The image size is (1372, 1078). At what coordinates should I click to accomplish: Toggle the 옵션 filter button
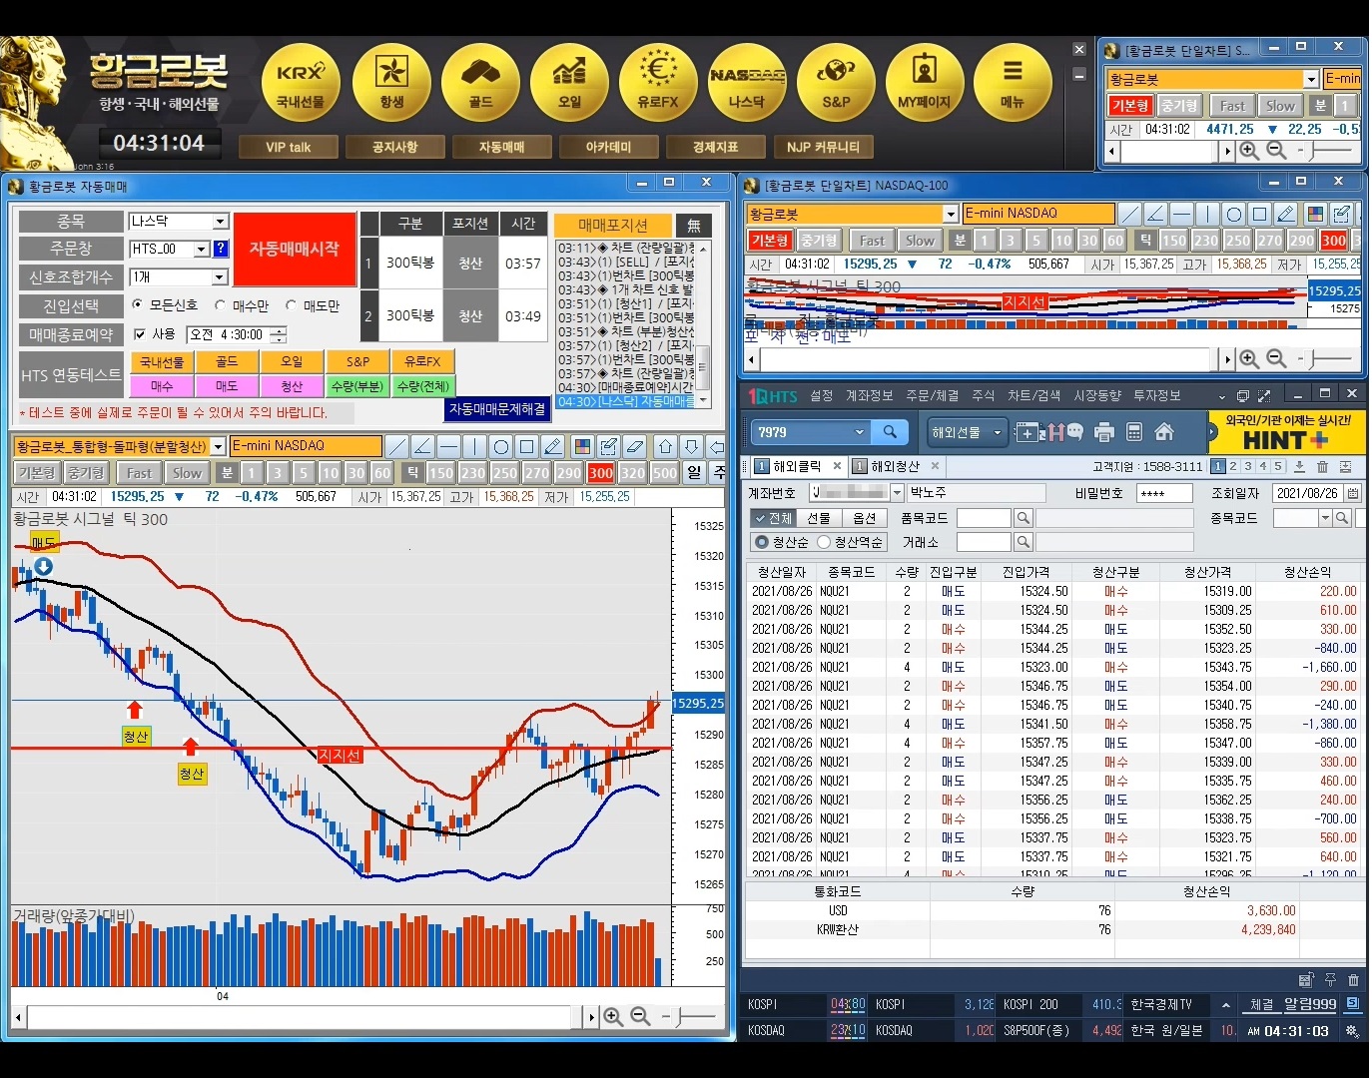click(865, 518)
